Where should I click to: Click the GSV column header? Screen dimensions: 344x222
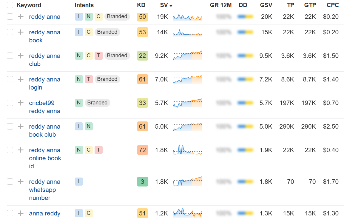coord(266,5)
